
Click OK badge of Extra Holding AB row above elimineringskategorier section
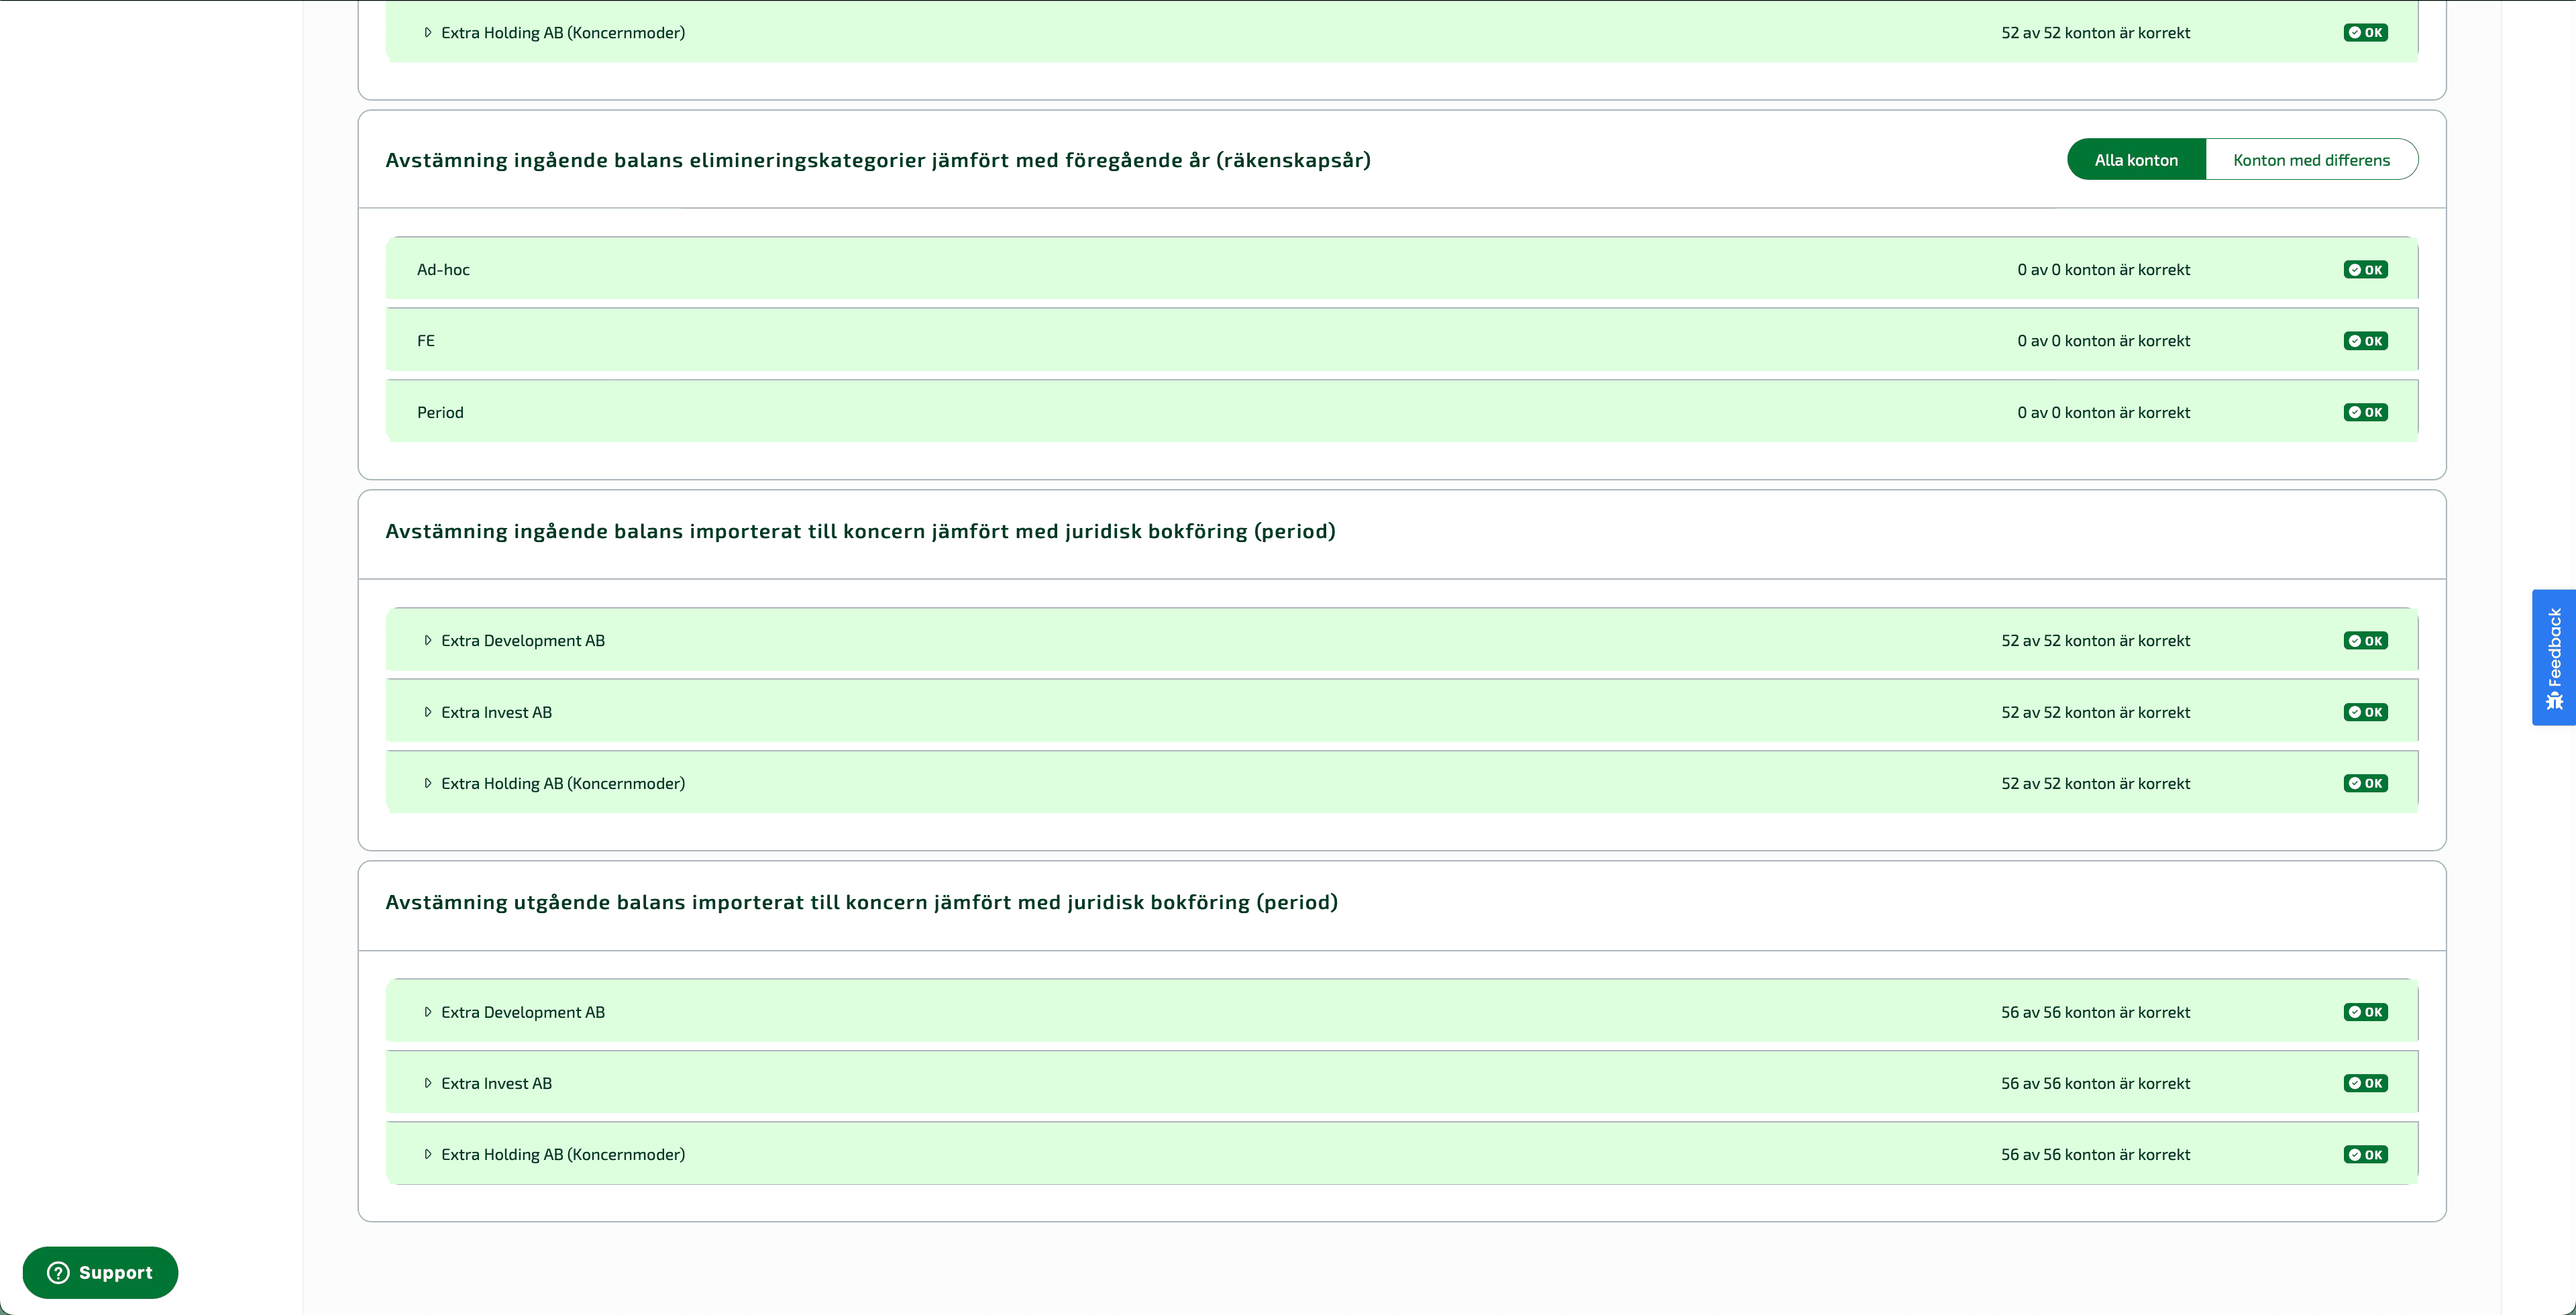[2365, 33]
